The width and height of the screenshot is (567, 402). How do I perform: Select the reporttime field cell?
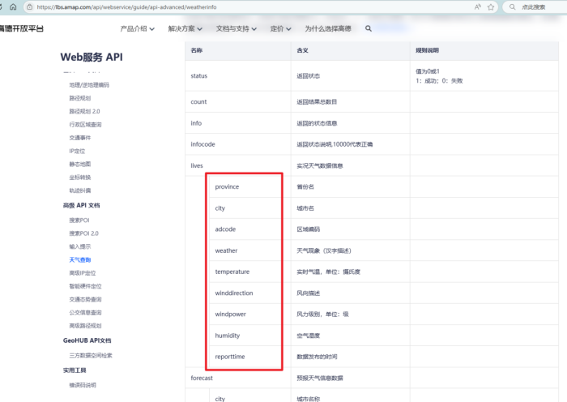250,357
